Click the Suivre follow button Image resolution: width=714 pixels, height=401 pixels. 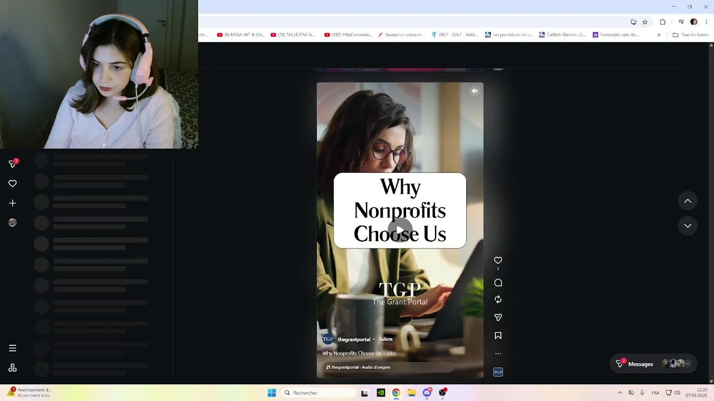385,339
